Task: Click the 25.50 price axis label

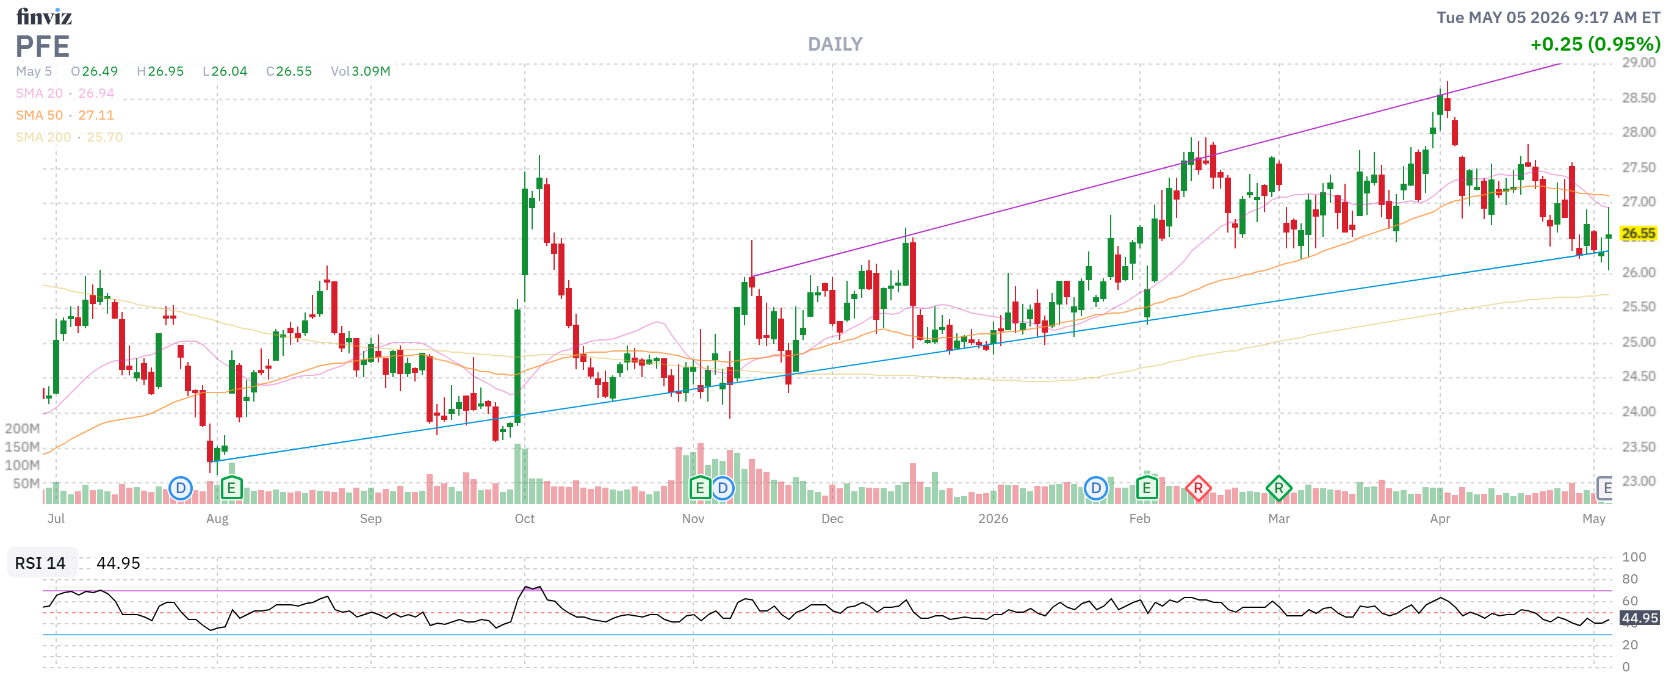Action: 1639,306
